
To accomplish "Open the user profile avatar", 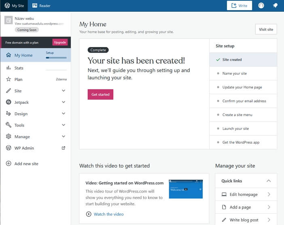I will coord(261,6).
